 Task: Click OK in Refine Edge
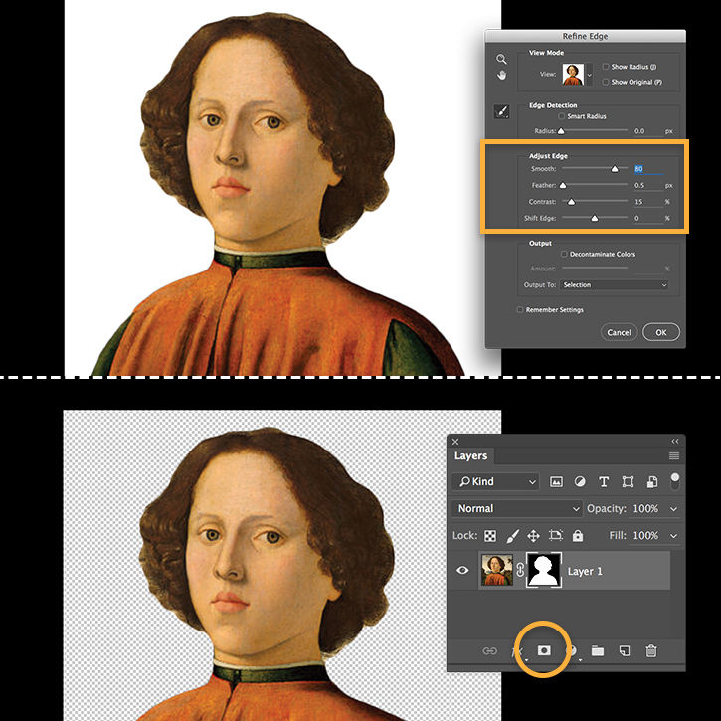[661, 332]
